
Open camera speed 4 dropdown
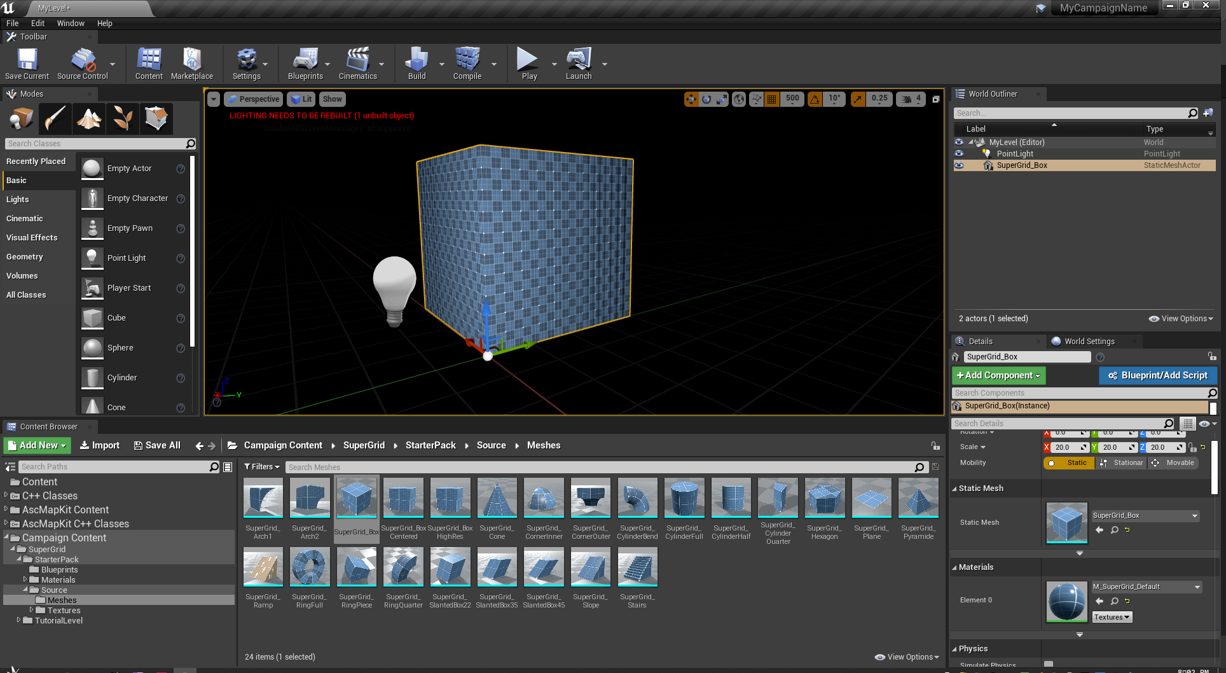tap(911, 99)
